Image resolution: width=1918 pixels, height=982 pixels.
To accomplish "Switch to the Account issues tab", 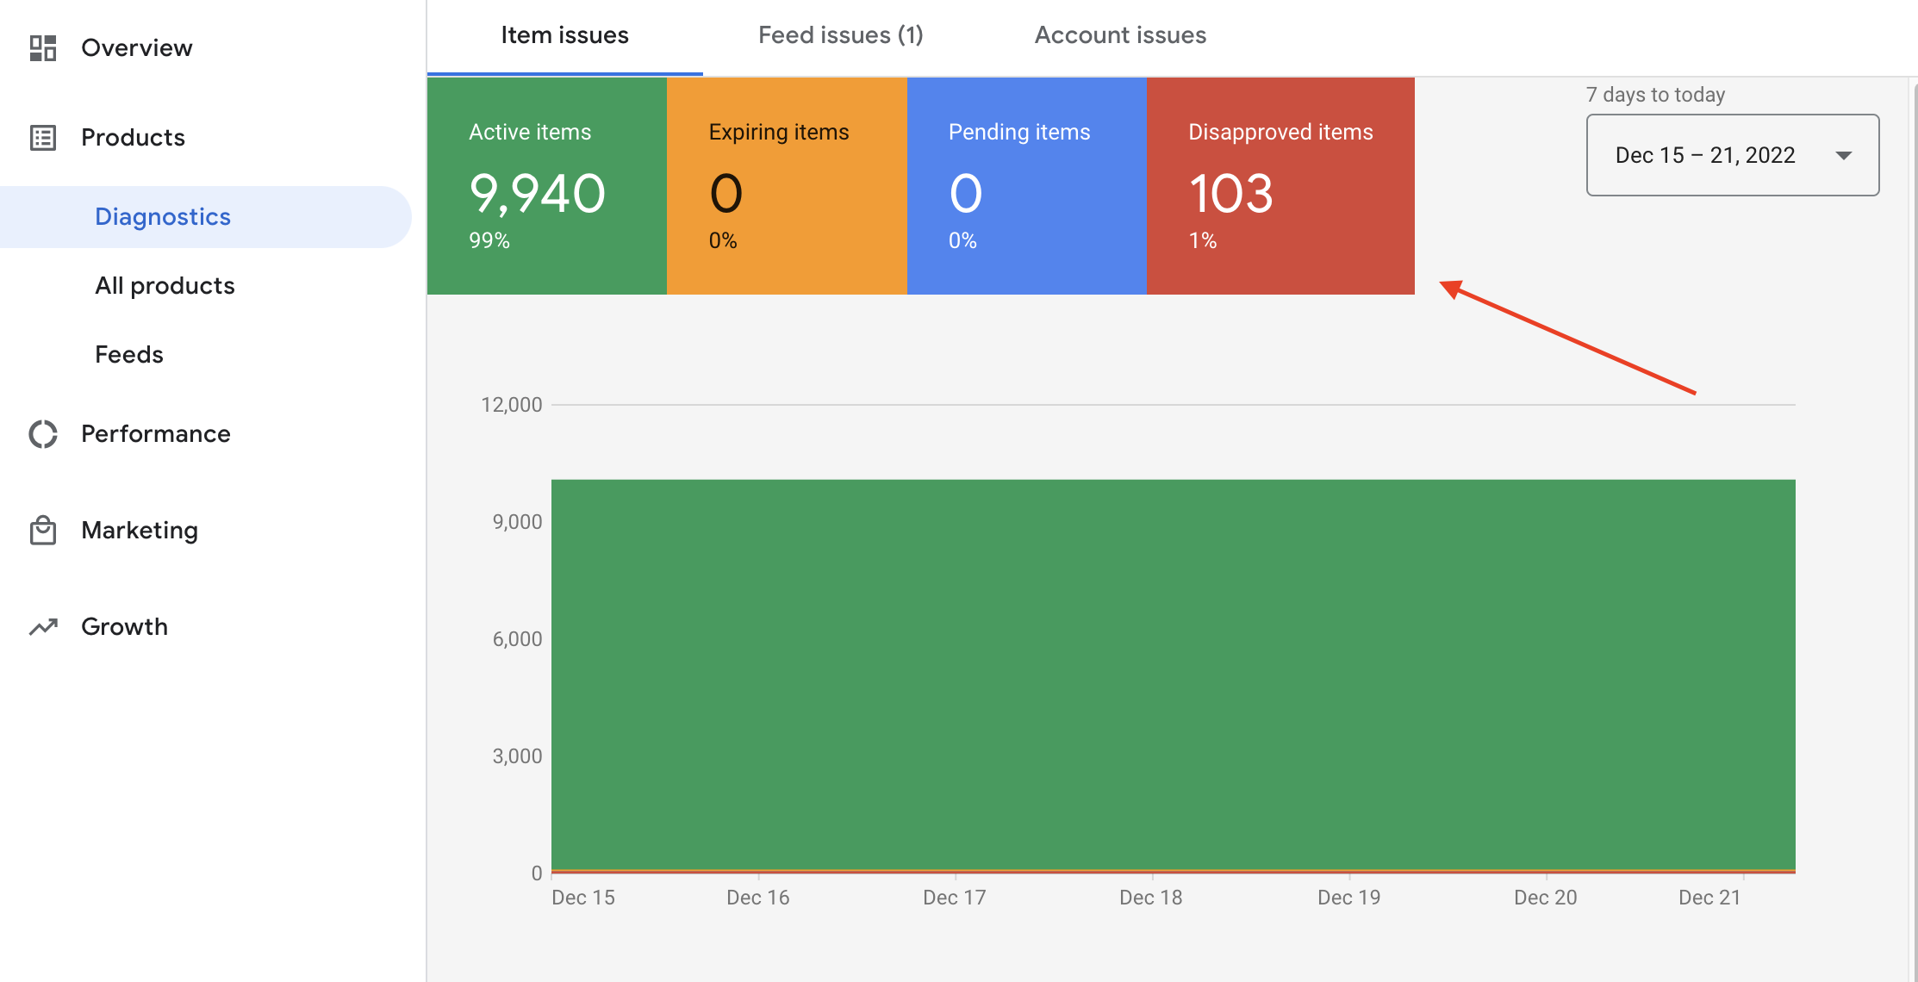I will pyautogui.click(x=1120, y=35).
